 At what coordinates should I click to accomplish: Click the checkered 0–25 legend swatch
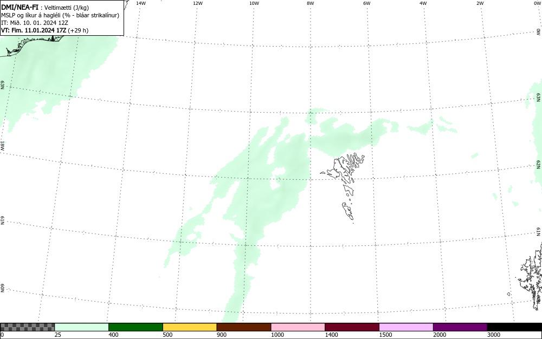point(27,327)
